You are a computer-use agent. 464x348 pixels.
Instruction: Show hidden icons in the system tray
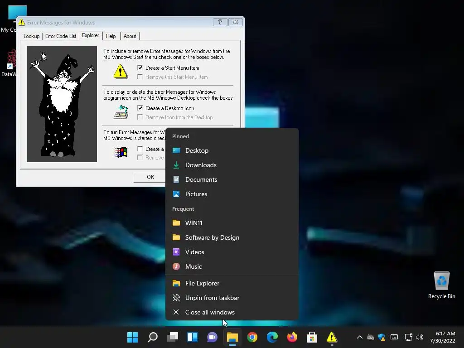[x=359, y=337]
